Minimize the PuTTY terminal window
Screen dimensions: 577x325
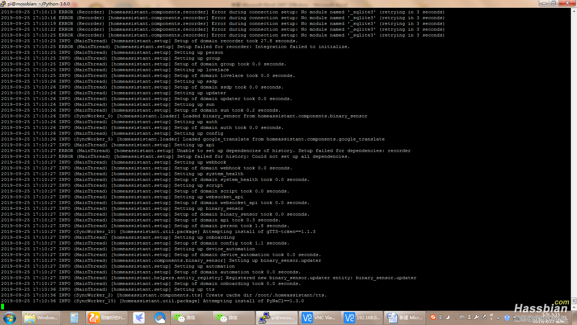[543, 3]
